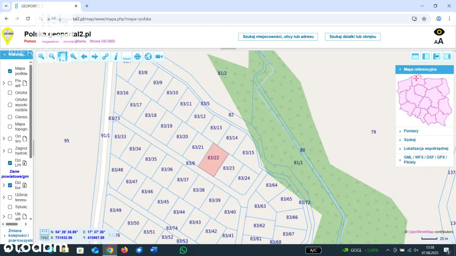Click the chain link map icon
456x256 pixels.
click(x=105, y=57)
